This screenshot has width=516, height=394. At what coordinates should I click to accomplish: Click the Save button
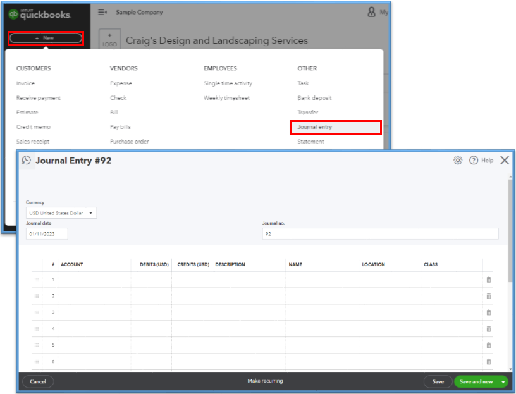pyautogui.click(x=438, y=382)
